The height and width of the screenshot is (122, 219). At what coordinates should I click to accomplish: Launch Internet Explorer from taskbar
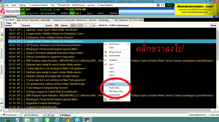(x=57, y=120)
